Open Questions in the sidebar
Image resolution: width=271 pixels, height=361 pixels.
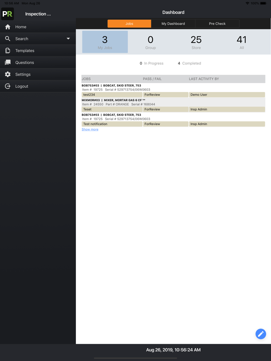click(x=38, y=62)
